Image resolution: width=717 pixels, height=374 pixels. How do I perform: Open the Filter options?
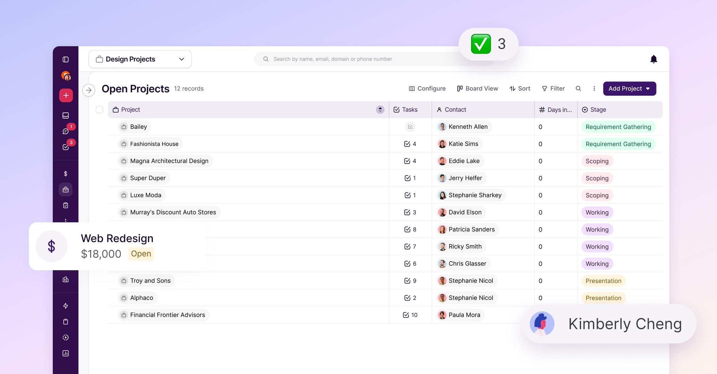(x=553, y=88)
